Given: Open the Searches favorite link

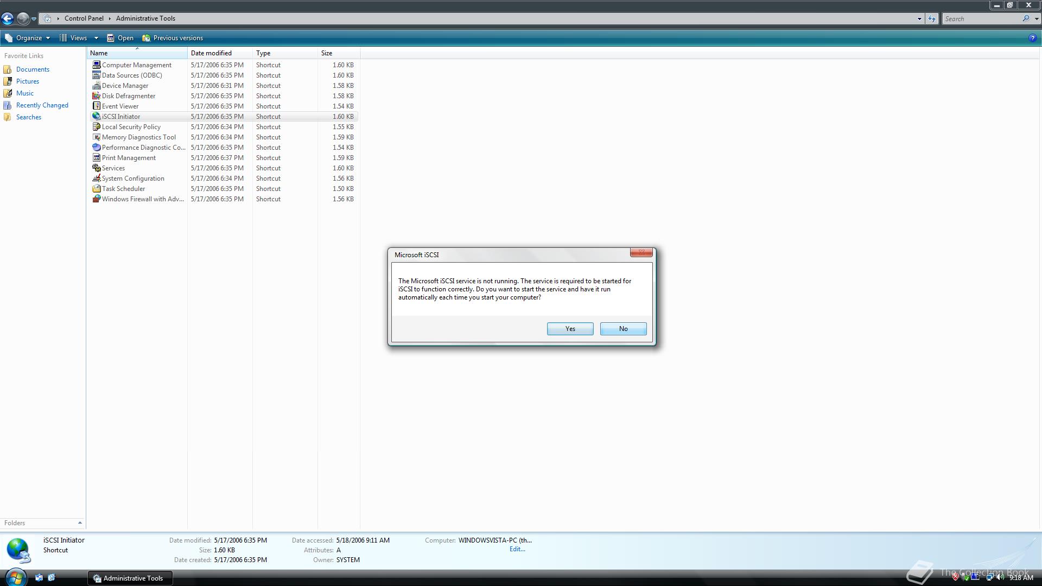Looking at the screenshot, I should point(29,117).
